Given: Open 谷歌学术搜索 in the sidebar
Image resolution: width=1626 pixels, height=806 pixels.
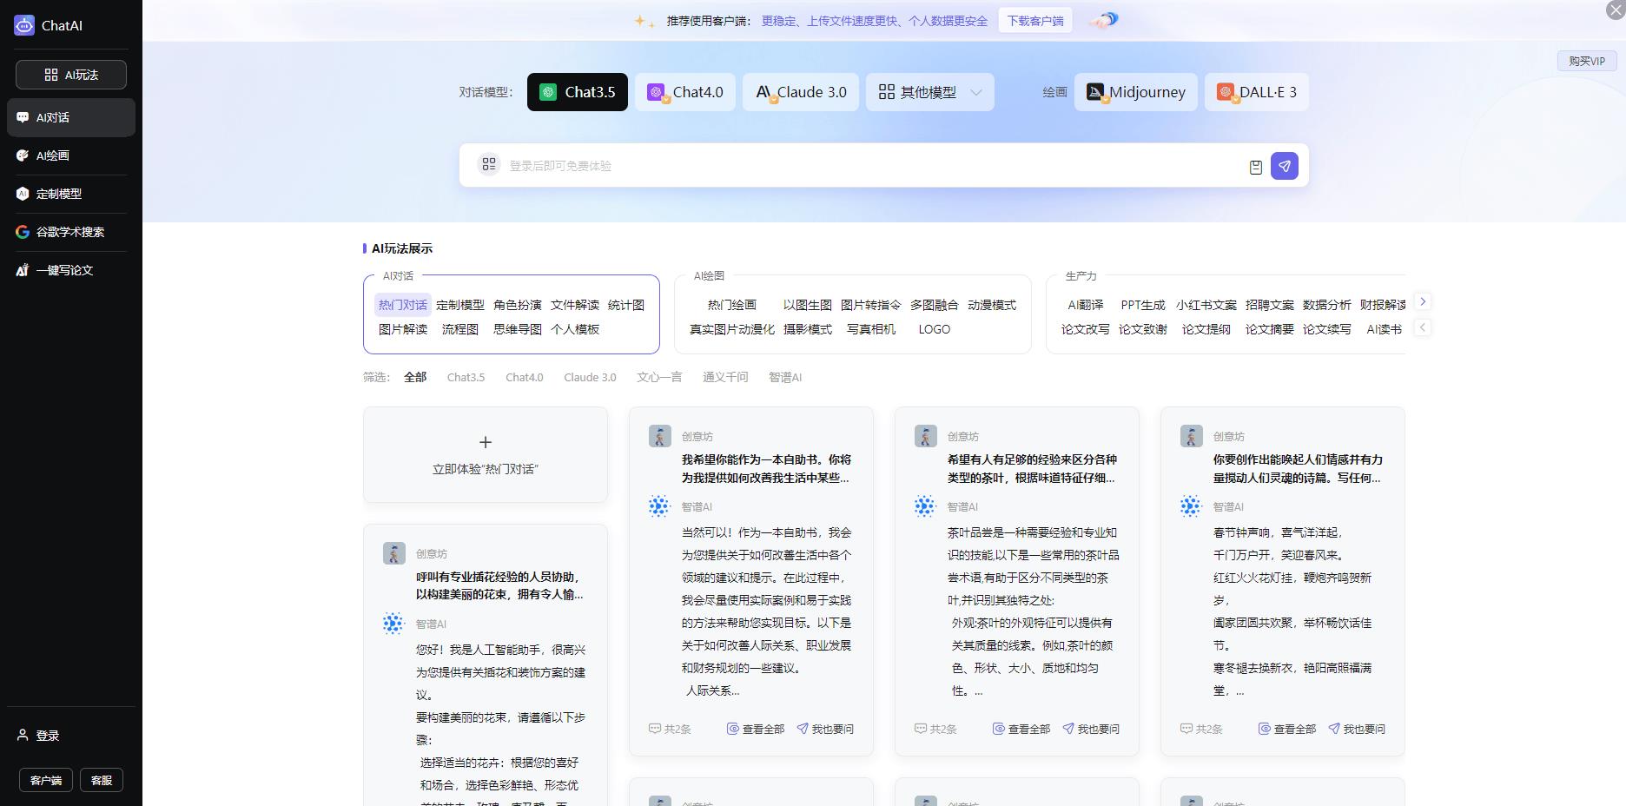Looking at the screenshot, I should tap(69, 232).
